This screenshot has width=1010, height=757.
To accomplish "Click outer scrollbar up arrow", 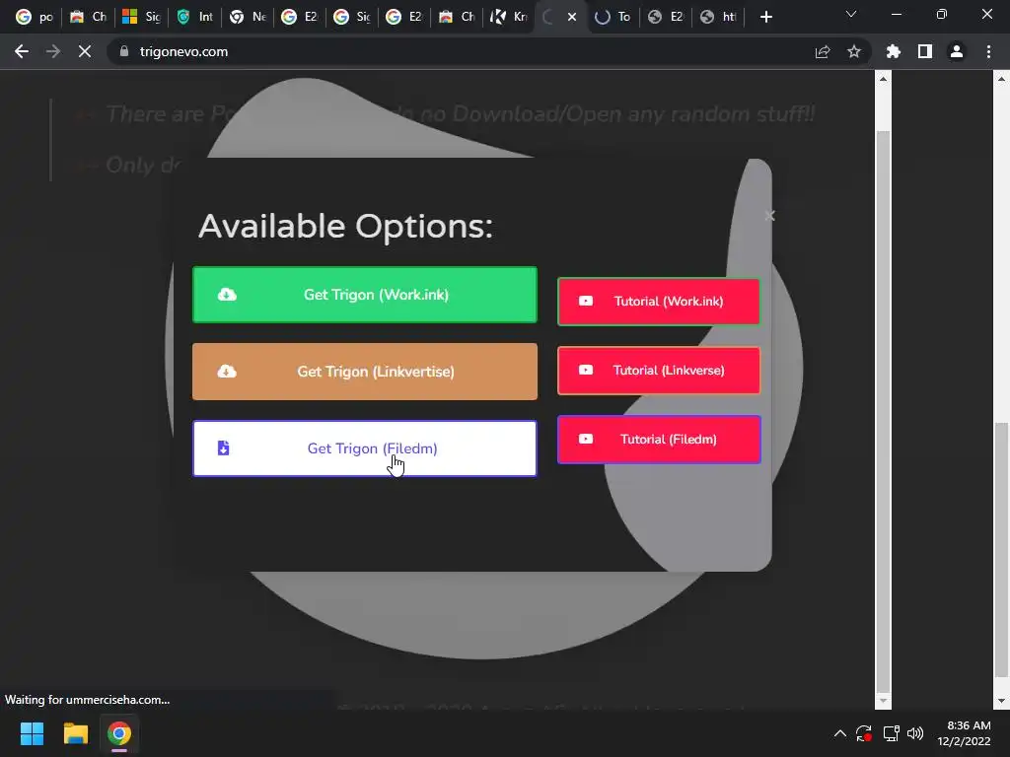I will (x=1001, y=79).
